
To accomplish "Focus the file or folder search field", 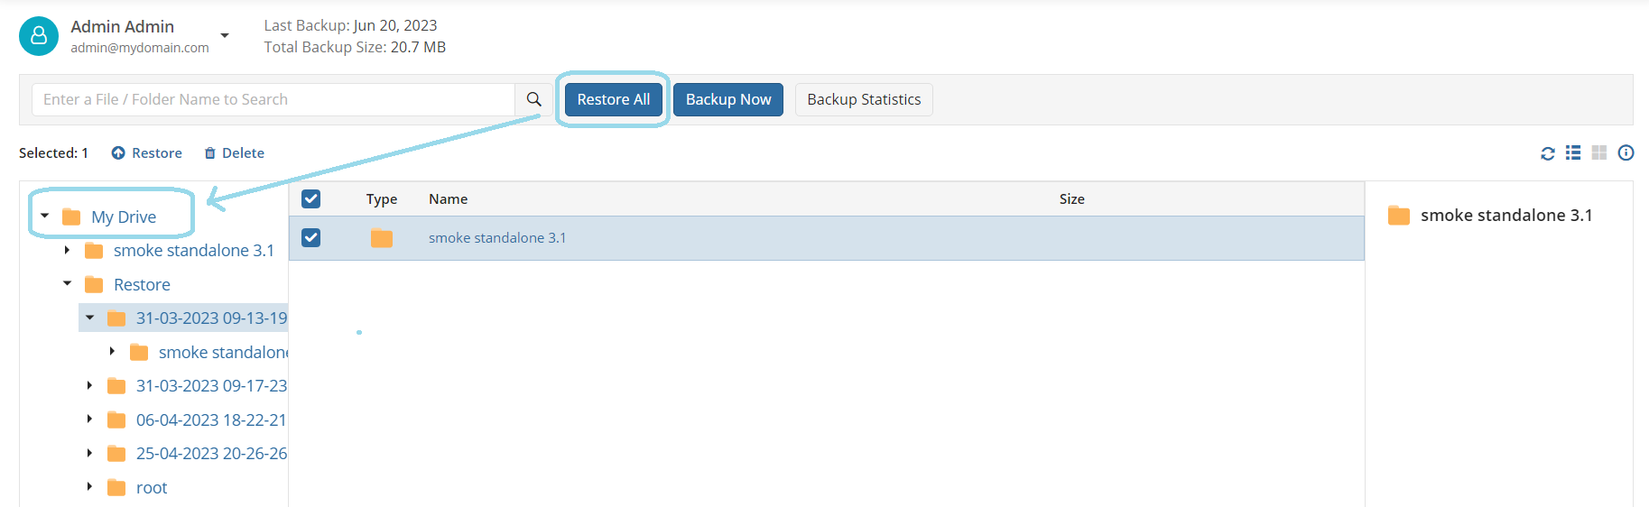I will click(x=273, y=99).
